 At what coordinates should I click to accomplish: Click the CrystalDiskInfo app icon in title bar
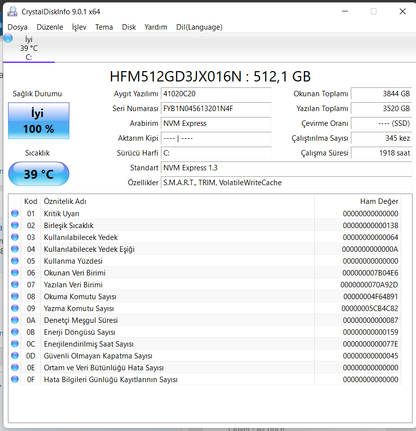coord(12,11)
